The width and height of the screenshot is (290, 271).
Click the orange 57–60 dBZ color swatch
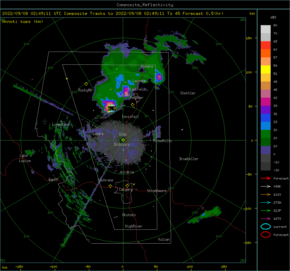click(x=266, y=53)
